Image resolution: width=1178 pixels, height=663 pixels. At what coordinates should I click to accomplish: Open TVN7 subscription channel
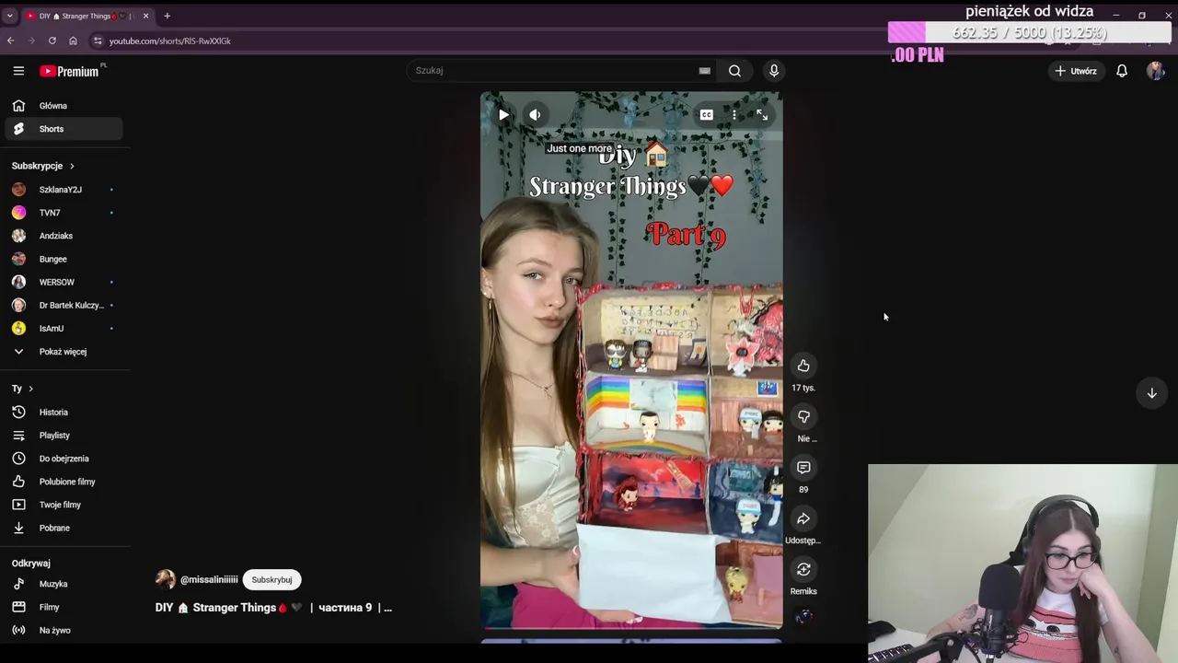coord(64,213)
